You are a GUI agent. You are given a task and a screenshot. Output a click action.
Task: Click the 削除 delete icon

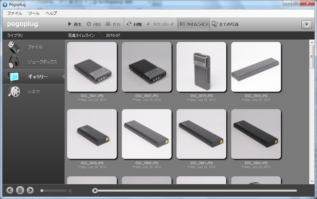(89, 24)
